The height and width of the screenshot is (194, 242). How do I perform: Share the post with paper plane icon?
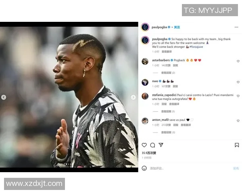pyautogui.click(x=161, y=145)
